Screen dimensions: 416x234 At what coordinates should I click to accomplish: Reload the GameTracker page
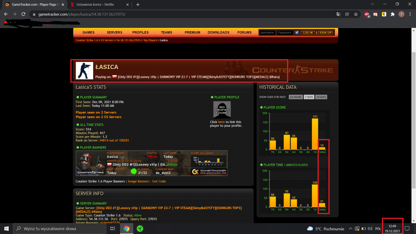(x=23, y=14)
